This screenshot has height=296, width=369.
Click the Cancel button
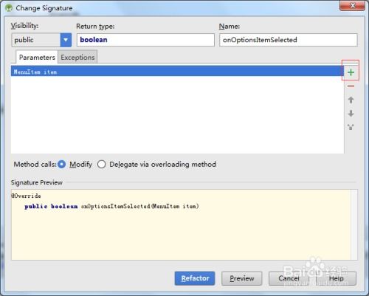(x=289, y=278)
